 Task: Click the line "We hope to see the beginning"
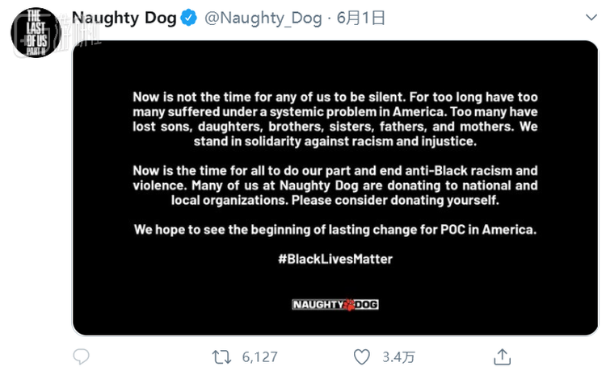pos(335,230)
